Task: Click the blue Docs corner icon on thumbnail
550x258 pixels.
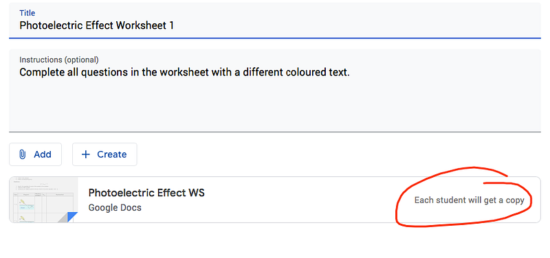Action: (x=72, y=217)
